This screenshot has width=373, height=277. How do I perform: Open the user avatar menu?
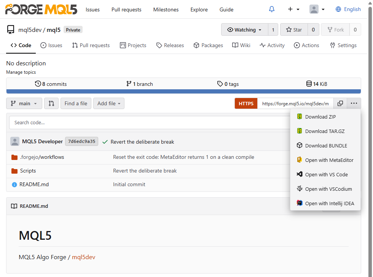317,9
